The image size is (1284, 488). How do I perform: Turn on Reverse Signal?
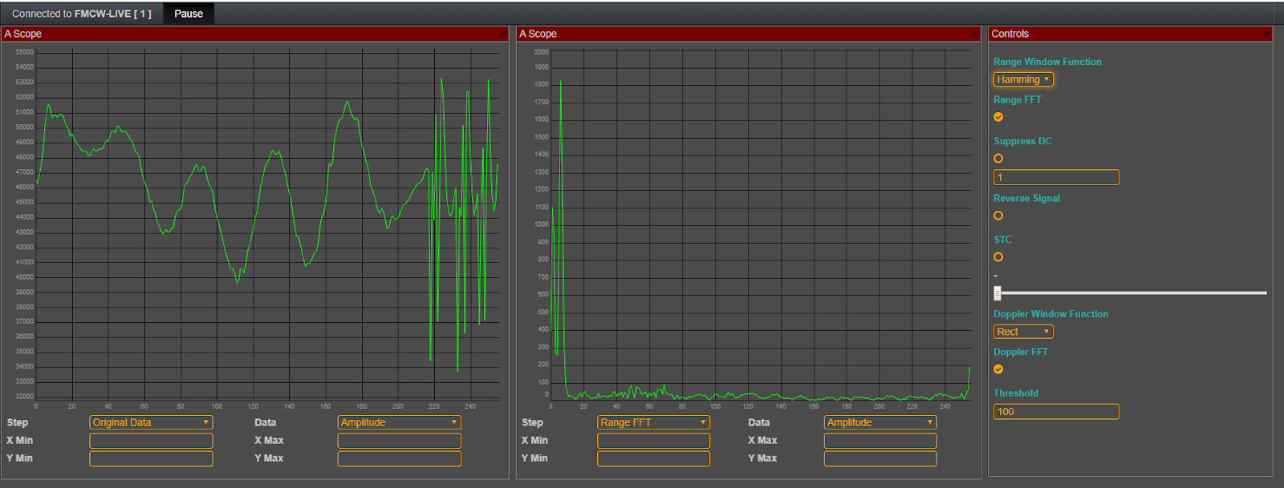998,216
